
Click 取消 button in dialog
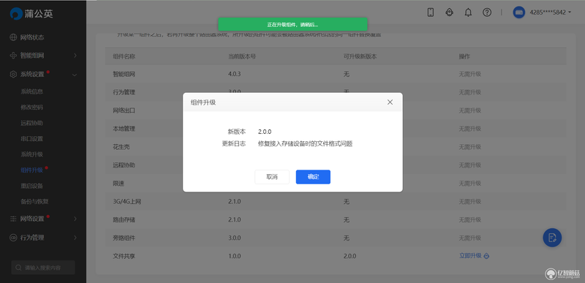(272, 177)
